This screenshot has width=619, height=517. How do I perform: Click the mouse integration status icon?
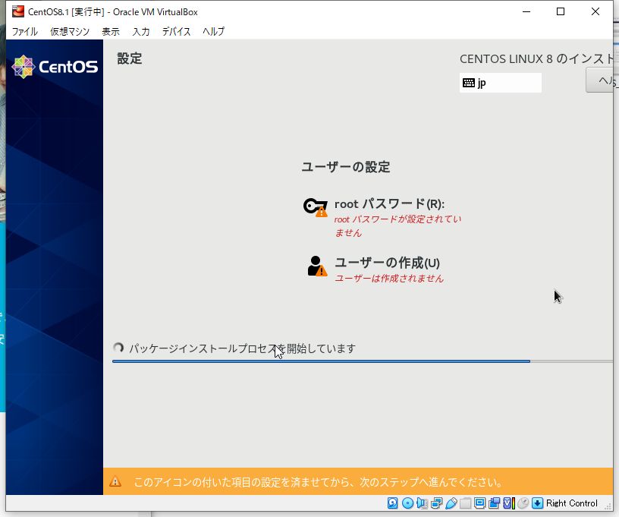523,503
